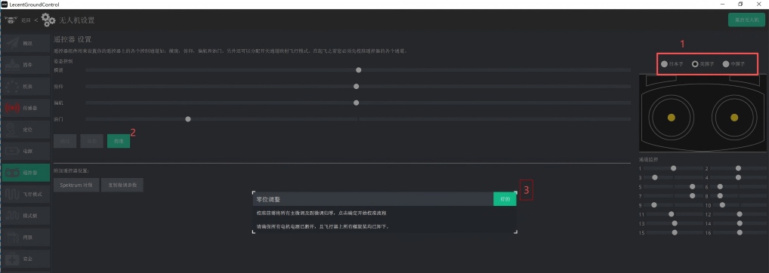Open the Power (电源) battery page
Viewport: 769px width, 273px height.
(26, 151)
